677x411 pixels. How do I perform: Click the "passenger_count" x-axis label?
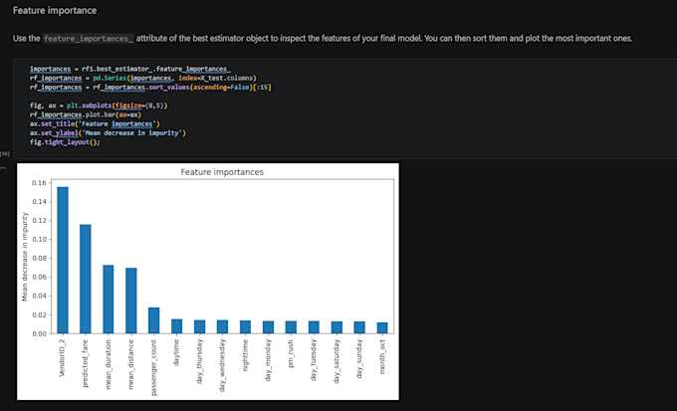(x=153, y=367)
